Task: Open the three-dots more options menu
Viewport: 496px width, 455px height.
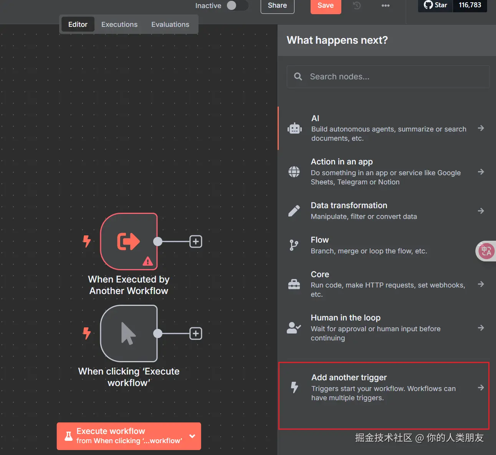Action: 385,5
